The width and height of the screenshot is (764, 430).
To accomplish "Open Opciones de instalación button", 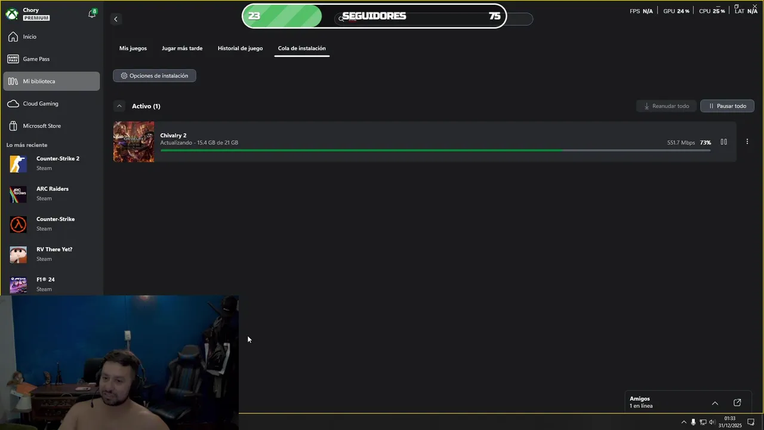I will (x=155, y=76).
